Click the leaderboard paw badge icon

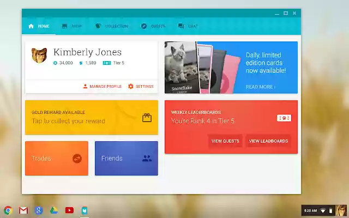point(284,118)
